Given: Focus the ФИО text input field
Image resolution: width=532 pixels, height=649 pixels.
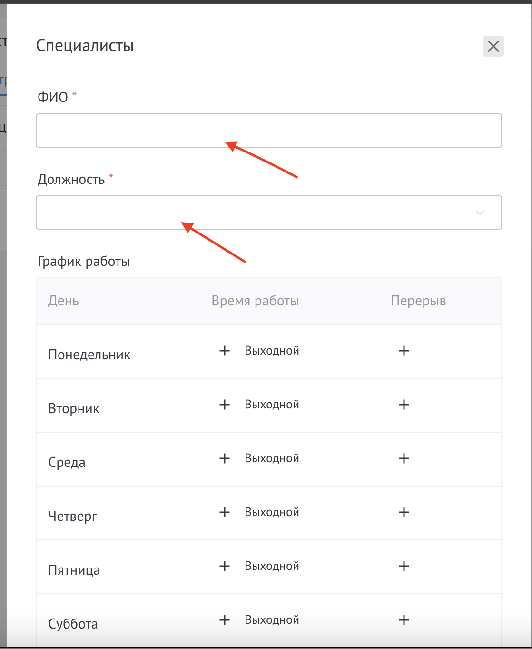Looking at the screenshot, I should tap(268, 131).
